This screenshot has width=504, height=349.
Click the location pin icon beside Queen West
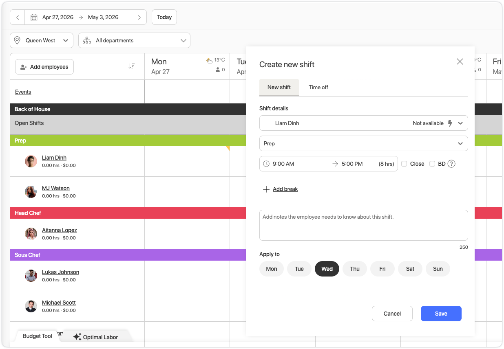[17, 40]
